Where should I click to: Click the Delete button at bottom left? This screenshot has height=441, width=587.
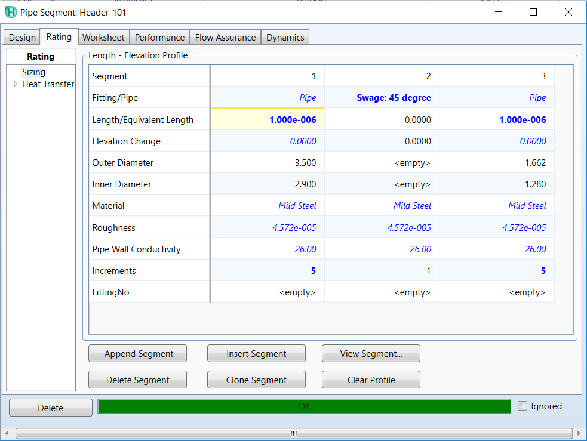pos(51,408)
